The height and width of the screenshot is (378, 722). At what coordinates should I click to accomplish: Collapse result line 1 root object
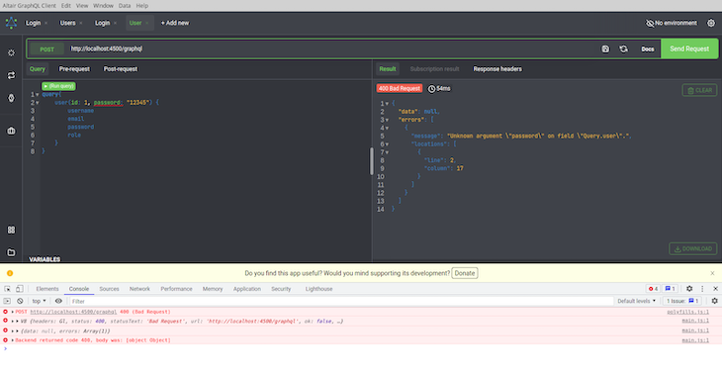coord(387,104)
